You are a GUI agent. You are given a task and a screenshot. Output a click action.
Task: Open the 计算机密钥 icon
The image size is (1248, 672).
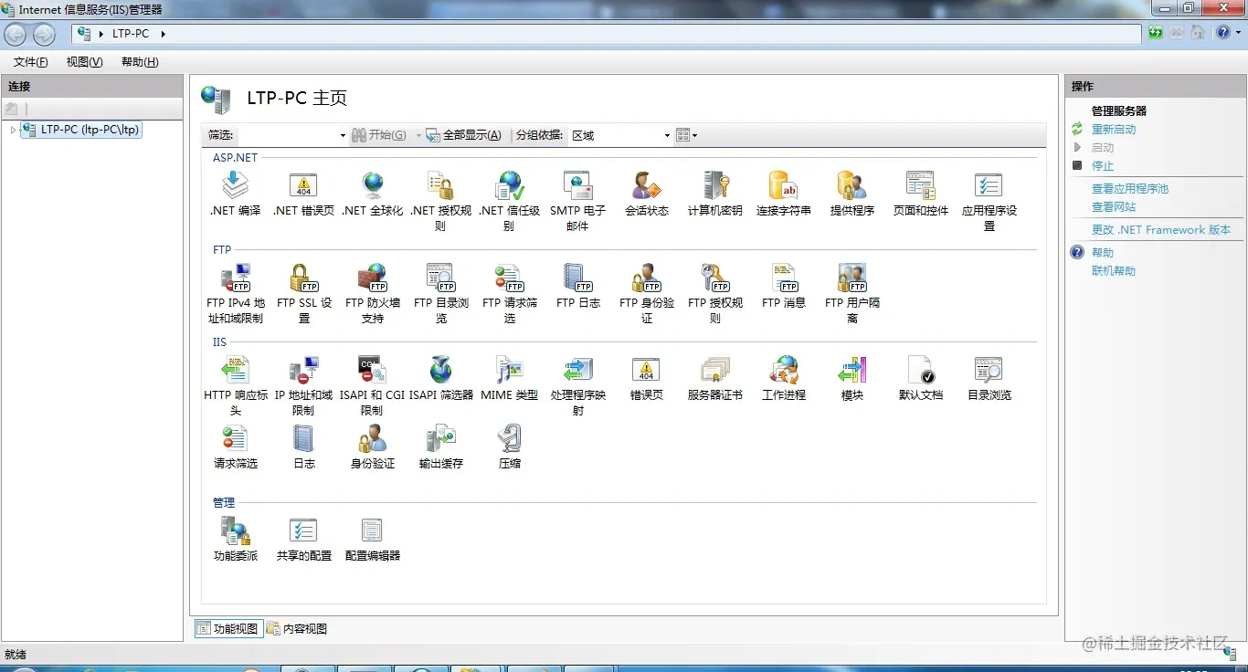click(x=715, y=186)
